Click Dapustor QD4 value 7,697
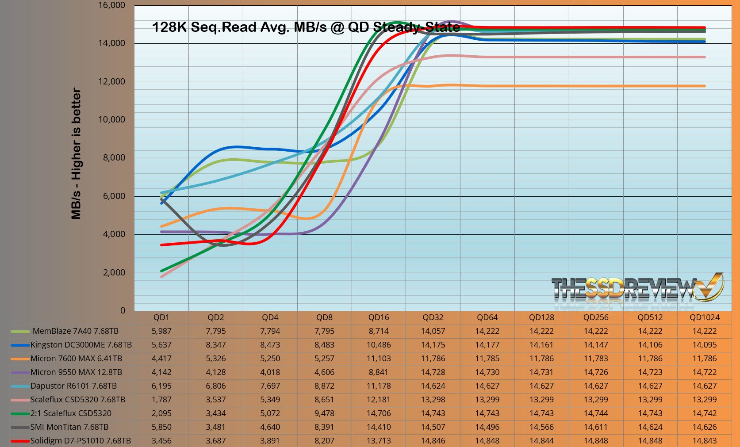Viewport: 740px width, 447px height. click(270, 386)
